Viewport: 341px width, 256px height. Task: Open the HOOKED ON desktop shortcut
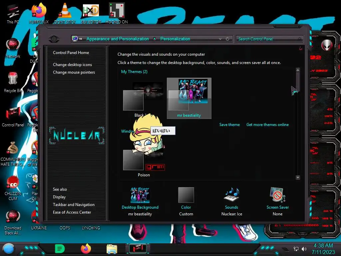click(117, 14)
